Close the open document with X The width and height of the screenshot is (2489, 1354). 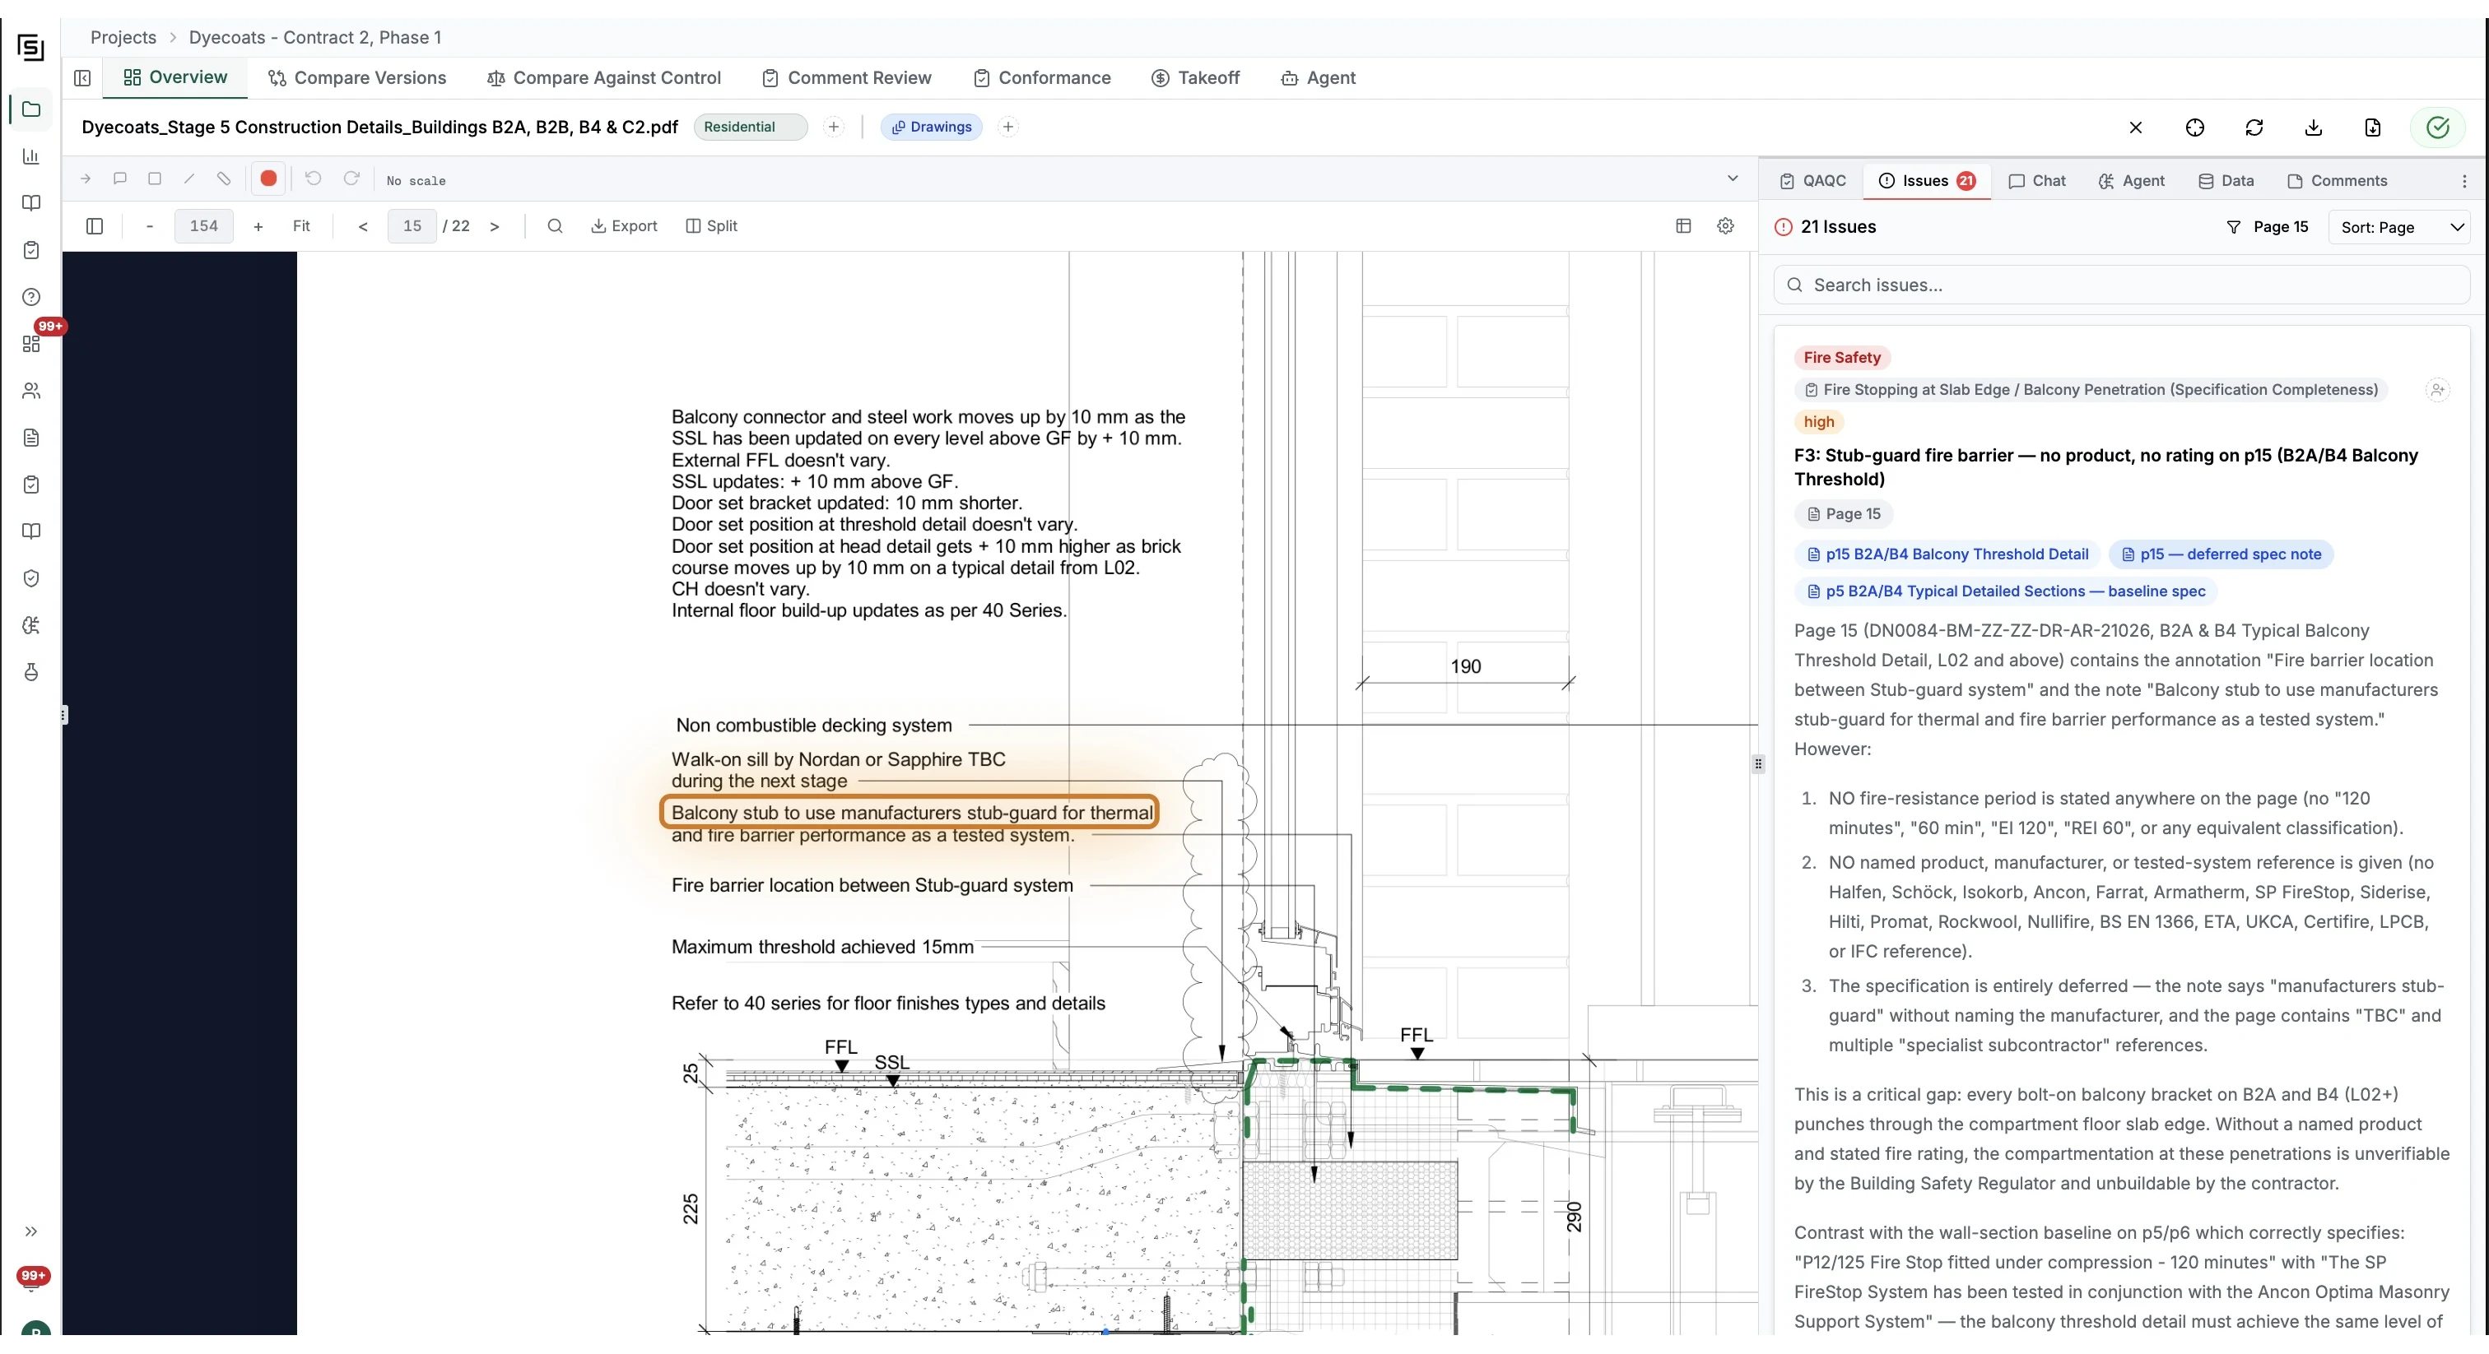(2135, 128)
